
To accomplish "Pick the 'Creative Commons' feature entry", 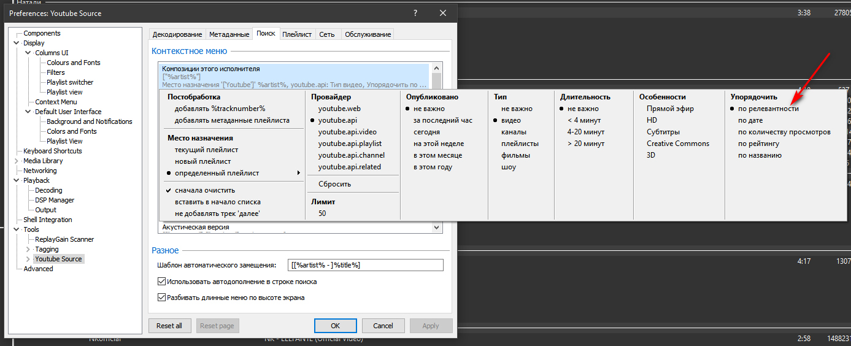I will [x=677, y=144].
